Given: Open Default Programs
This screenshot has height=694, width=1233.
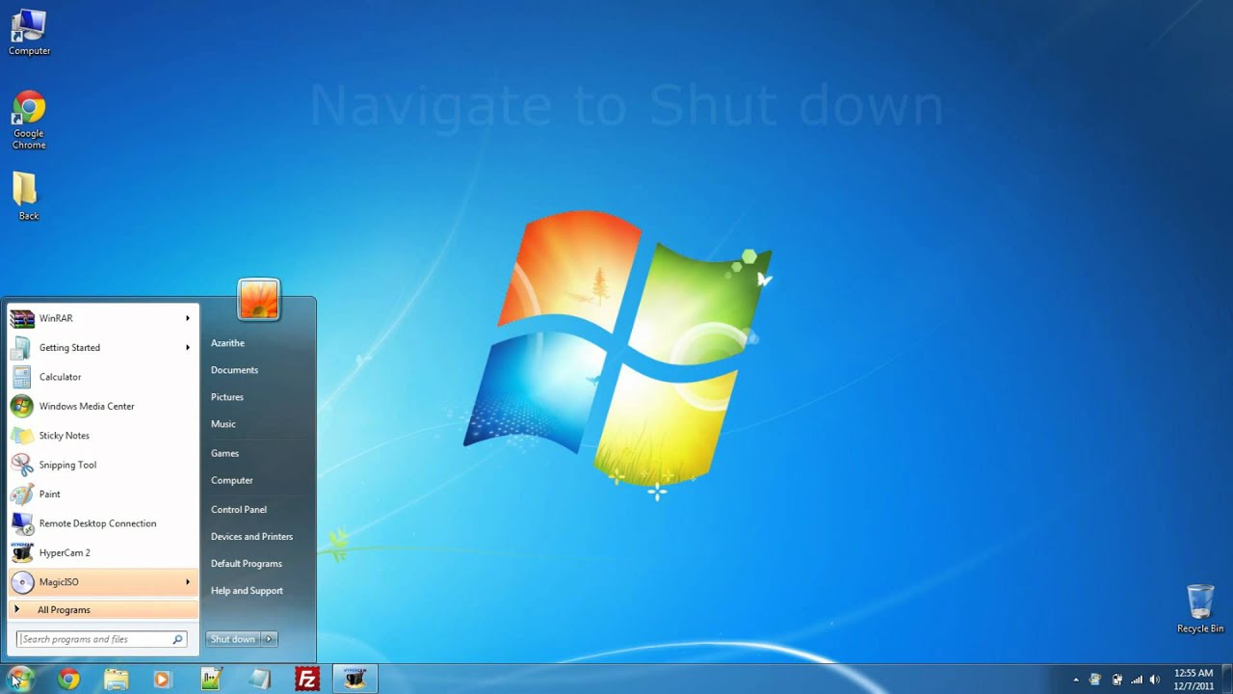Looking at the screenshot, I should coord(247,563).
